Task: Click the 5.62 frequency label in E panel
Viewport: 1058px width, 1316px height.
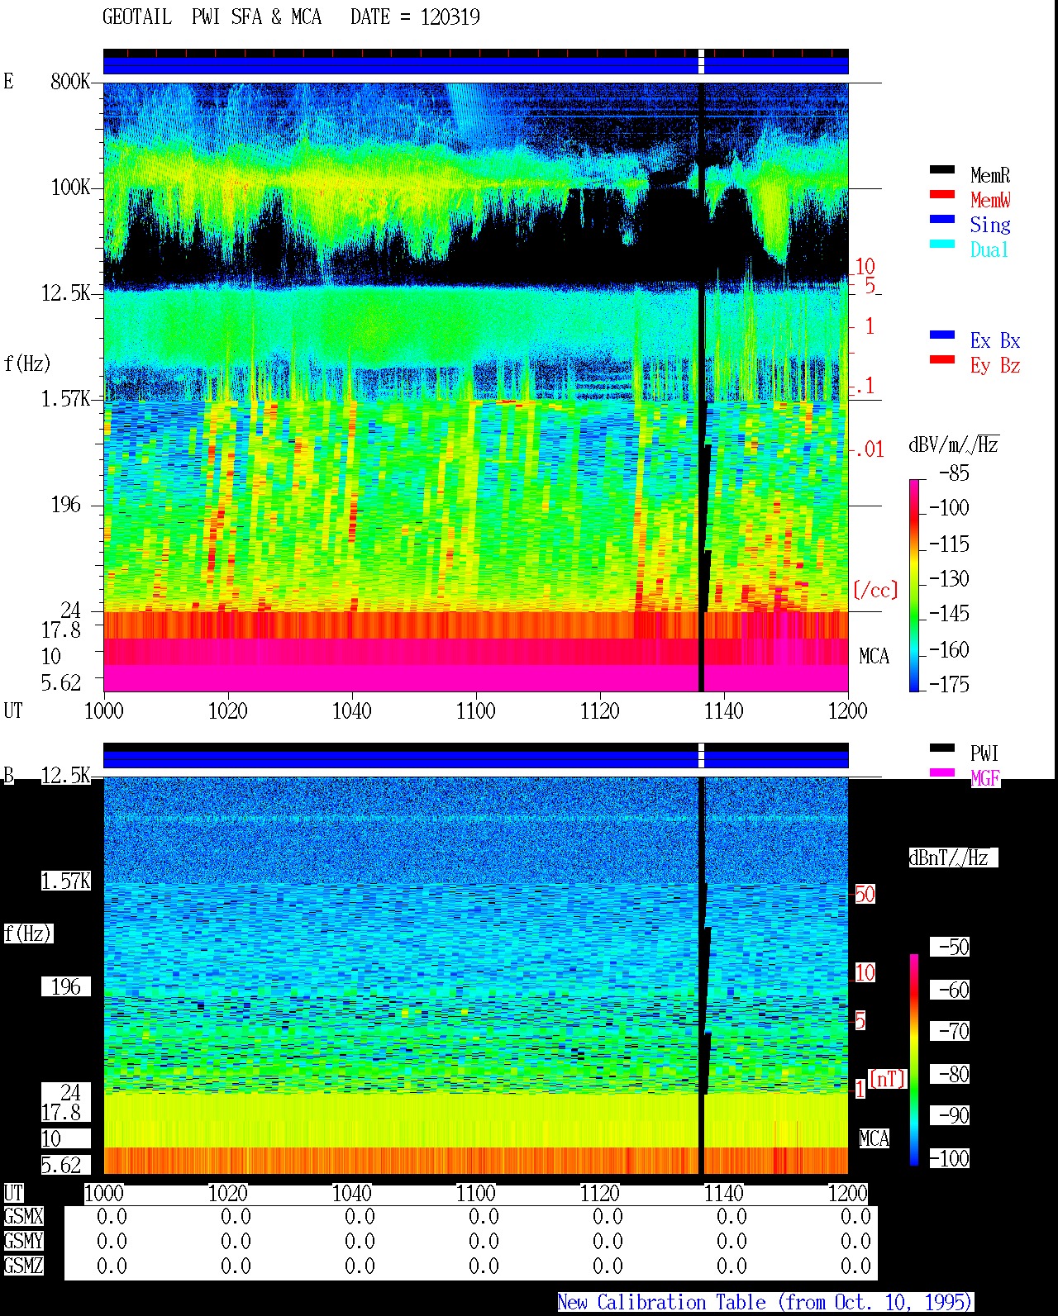Action: coord(61,682)
